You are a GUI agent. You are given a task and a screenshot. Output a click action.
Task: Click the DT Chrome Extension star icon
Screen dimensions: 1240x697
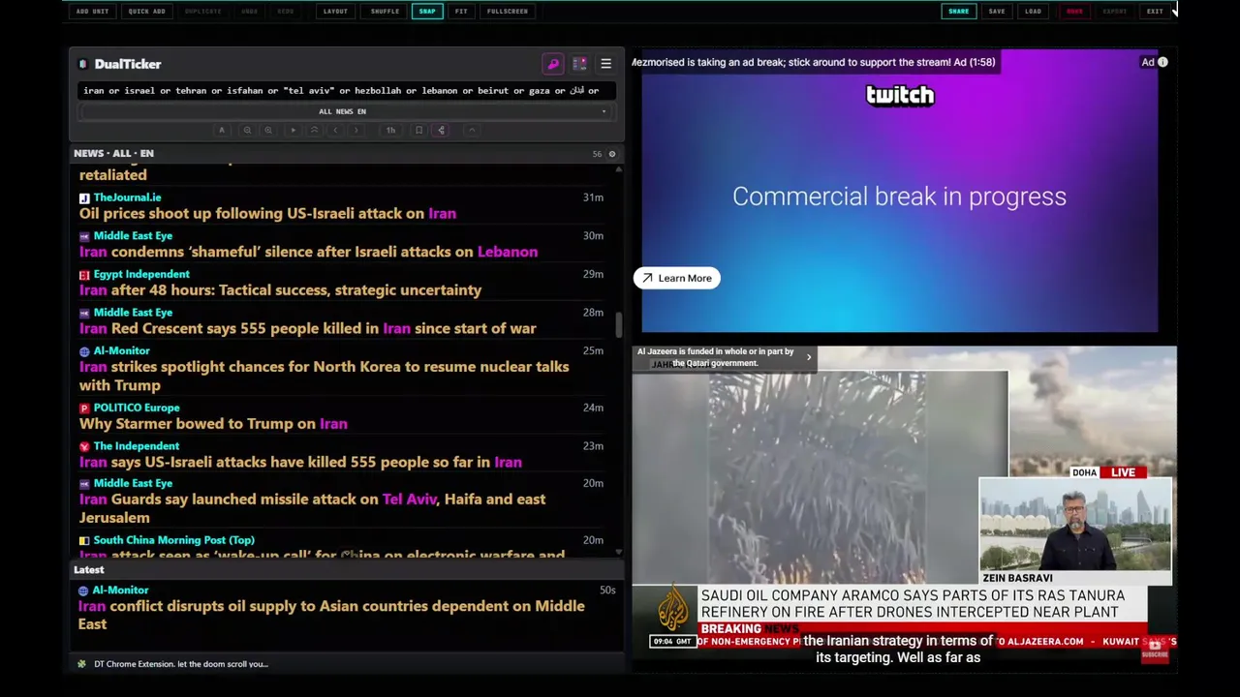(x=81, y=664)
